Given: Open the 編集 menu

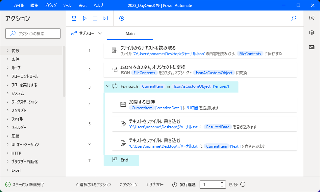Looking at the screenshot, I should 34,6.
